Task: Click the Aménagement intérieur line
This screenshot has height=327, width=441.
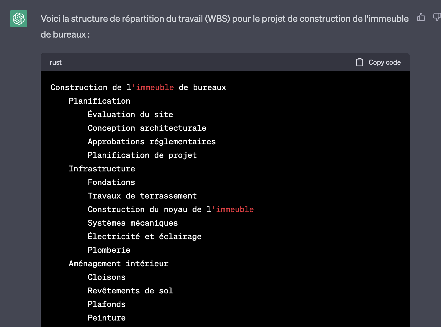Action: (x=118, y=263)
